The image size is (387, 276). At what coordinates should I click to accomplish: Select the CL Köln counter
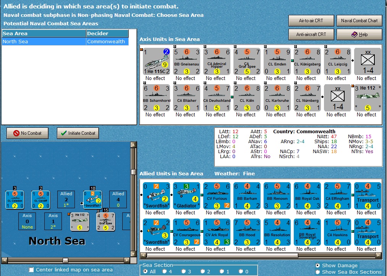point(247,98)
